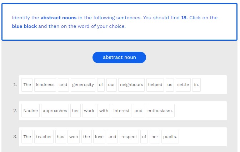Click the word 'teacher' in sentence 3

44,137
